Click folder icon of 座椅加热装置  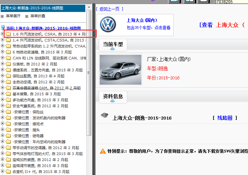click(8, 160)
